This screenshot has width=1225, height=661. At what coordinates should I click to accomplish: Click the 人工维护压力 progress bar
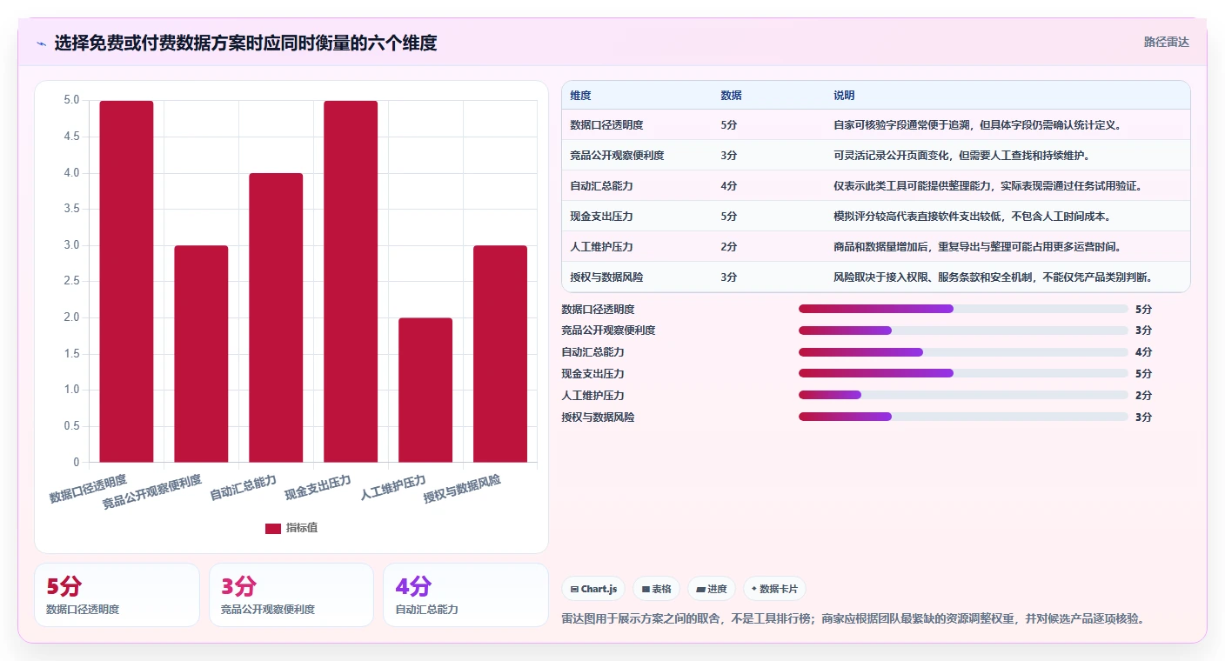pyautogui.click(x=963, y=395)
